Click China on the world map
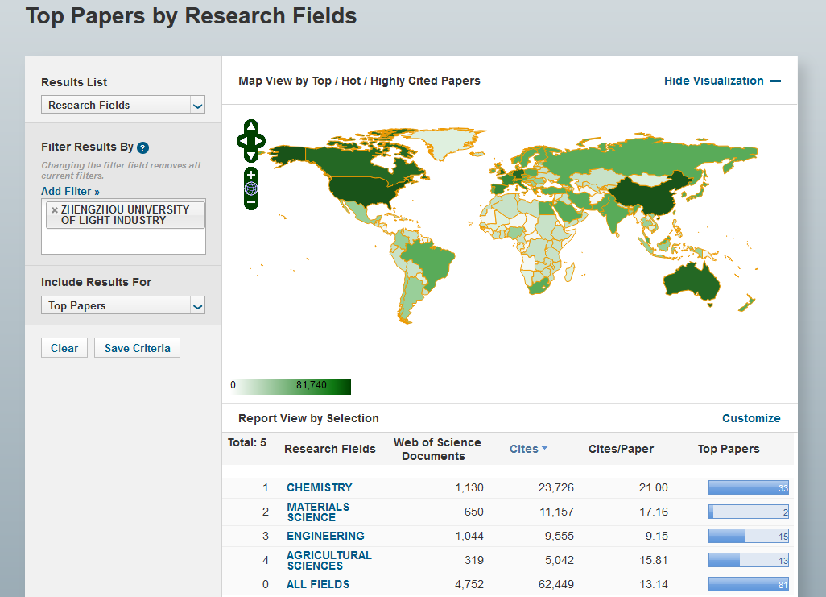The height and width of the screenshot is (597, 826). coord(644,196)
